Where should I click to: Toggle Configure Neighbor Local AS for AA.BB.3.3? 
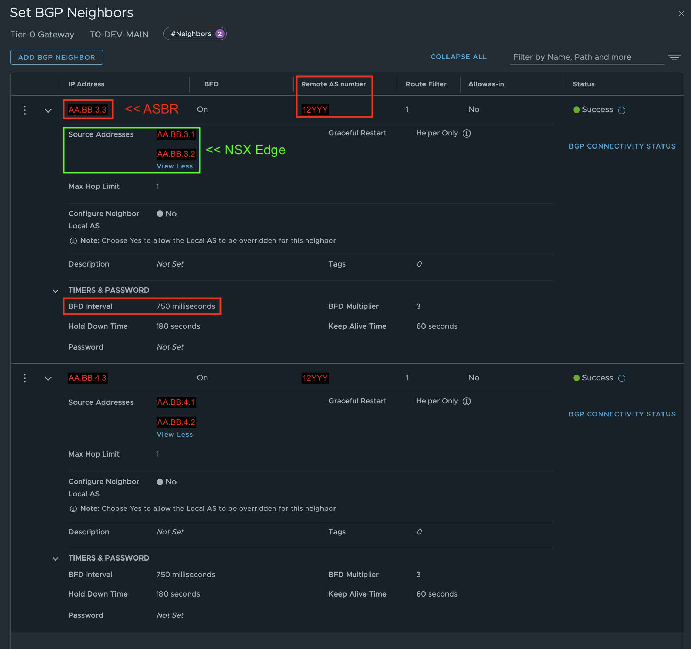(x=160, y=214)
